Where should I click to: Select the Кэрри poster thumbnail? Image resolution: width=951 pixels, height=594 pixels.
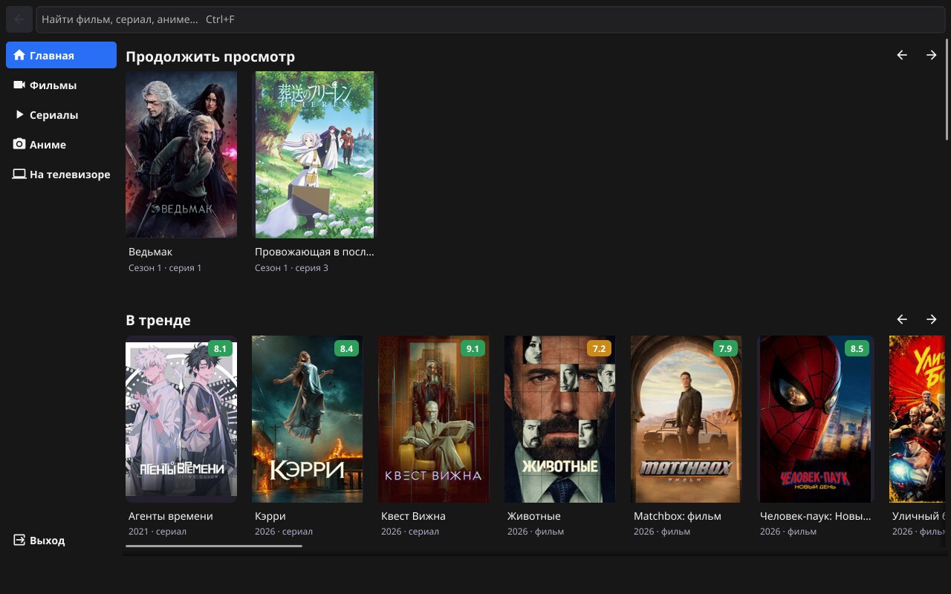click(x=308, y=419)
